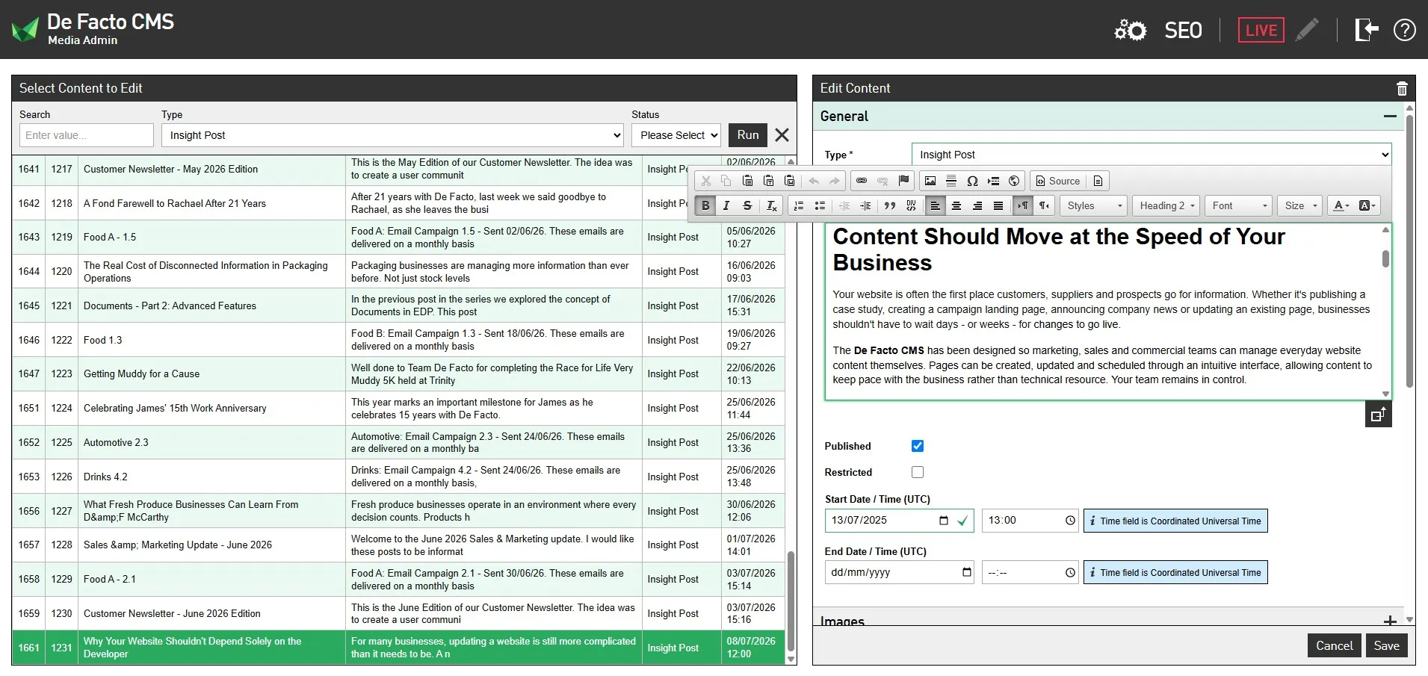This screenshot has width=1428, height=676.
Task: Toggle Bold formatting
Action: (705, 206)
